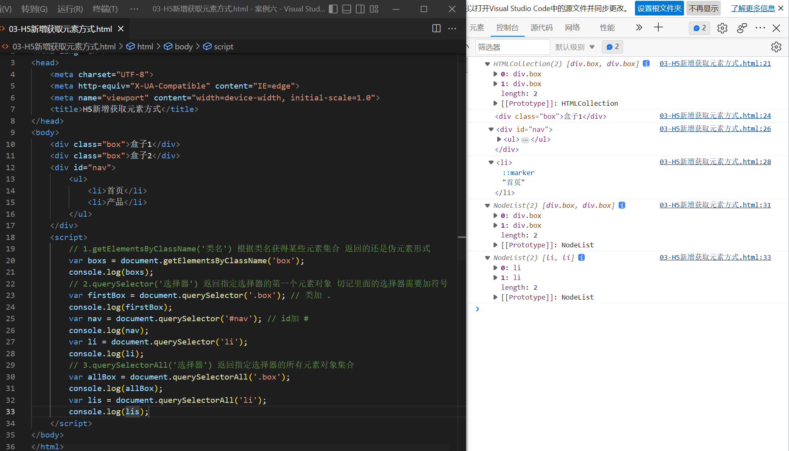Click the 筛选器 filter input field
The width and height of the screenshot is (789, 451).
(512, 47)
